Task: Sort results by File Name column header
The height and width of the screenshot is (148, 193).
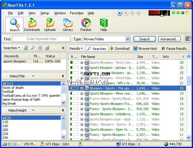Action: [107, 57]
